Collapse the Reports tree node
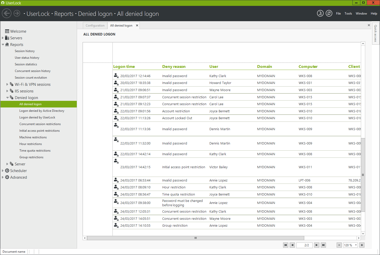The height and width of the screenshot is (255, 380). (x=3, y=44)
